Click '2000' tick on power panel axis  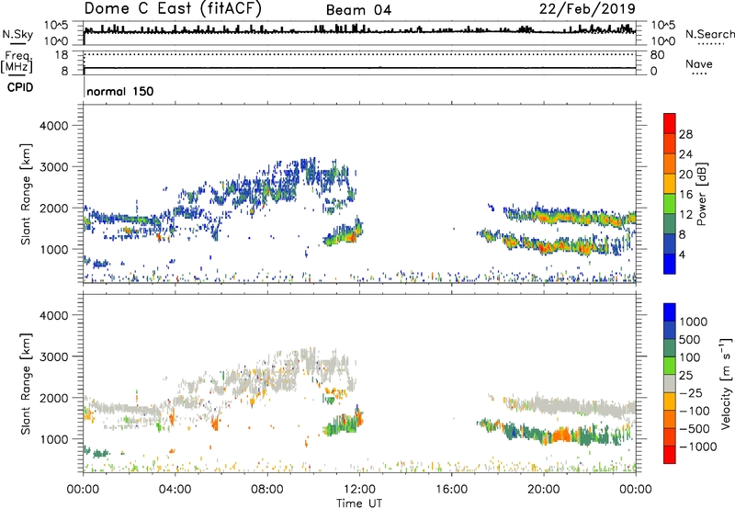pos(53,208)
